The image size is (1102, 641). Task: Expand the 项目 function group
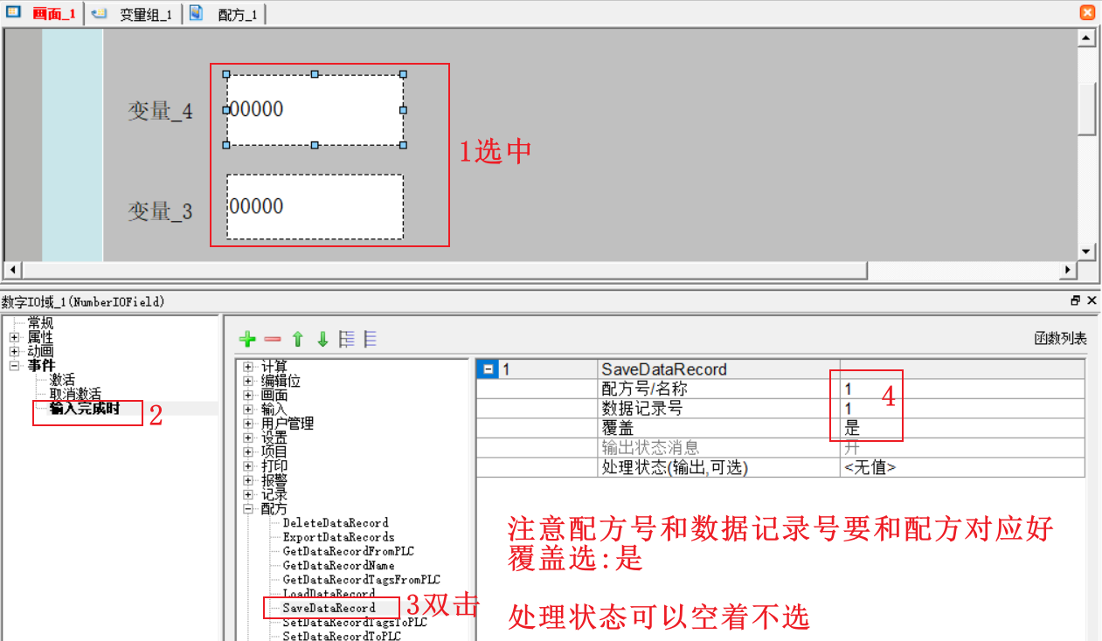point(248,451)
